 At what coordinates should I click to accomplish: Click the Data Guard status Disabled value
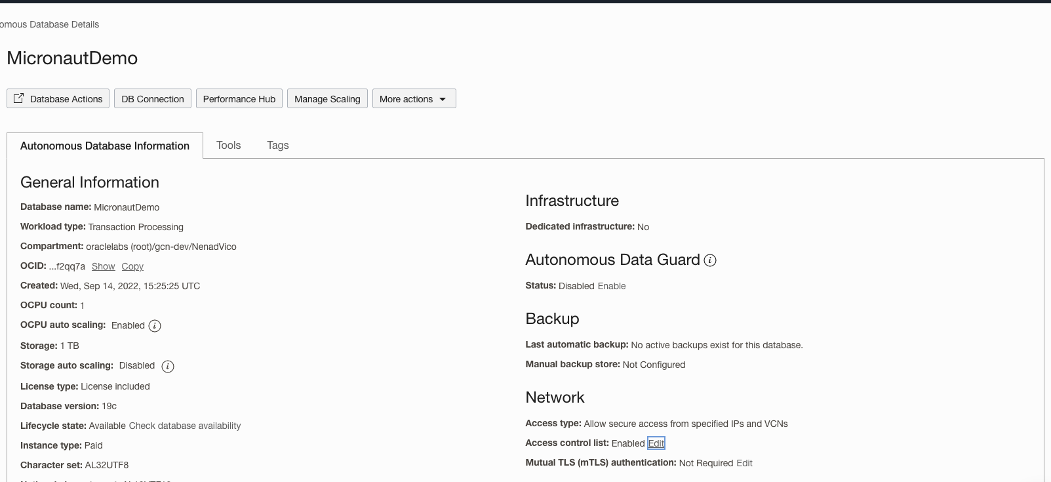click(x=576, y=286)
